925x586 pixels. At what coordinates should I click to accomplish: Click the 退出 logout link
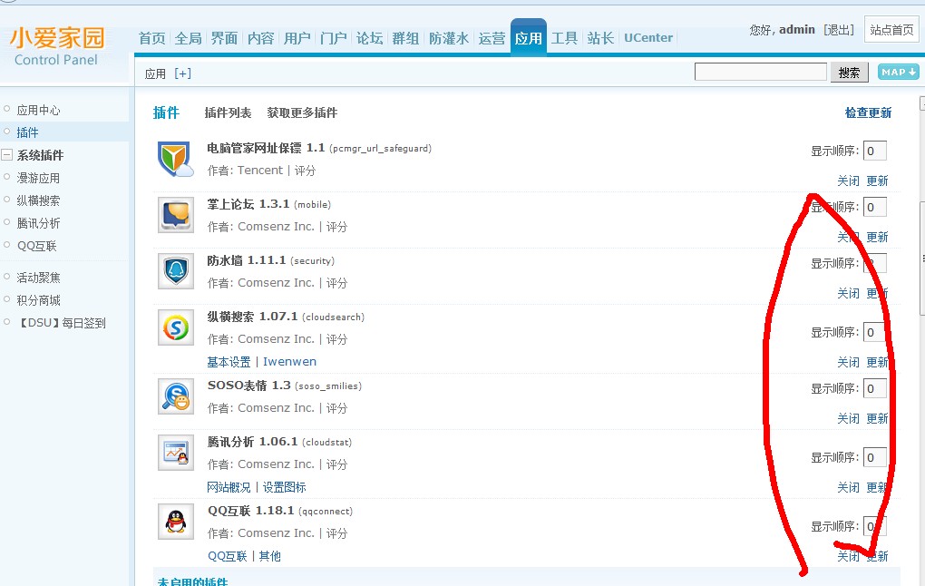click(839, 30)
